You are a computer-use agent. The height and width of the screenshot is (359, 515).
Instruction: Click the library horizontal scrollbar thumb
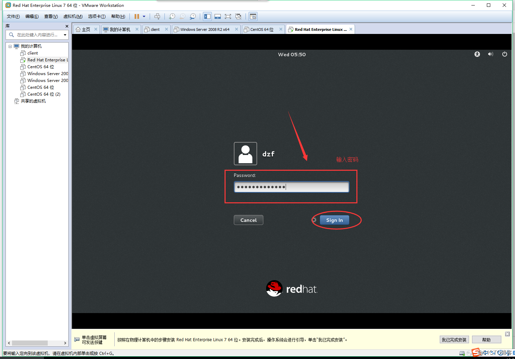click(30, 343)
